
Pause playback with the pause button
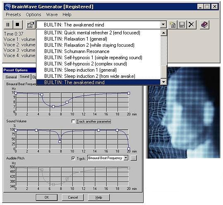click(x=8, y=24)
